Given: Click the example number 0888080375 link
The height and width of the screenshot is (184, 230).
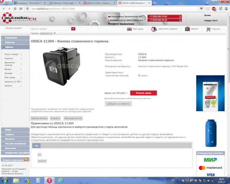Looking at the screenshot, I should 46,33.
